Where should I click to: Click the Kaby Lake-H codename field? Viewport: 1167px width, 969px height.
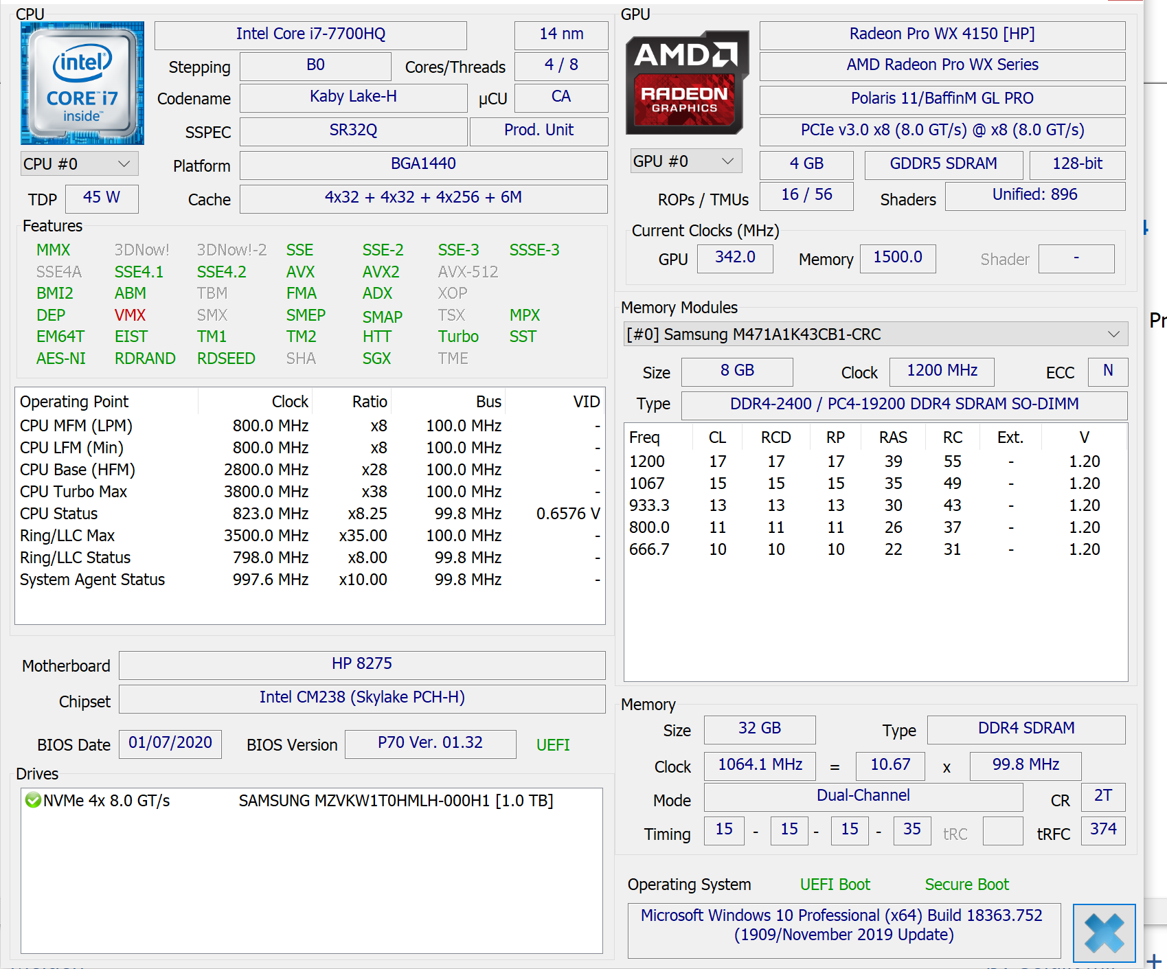click(x=353, y=97)
